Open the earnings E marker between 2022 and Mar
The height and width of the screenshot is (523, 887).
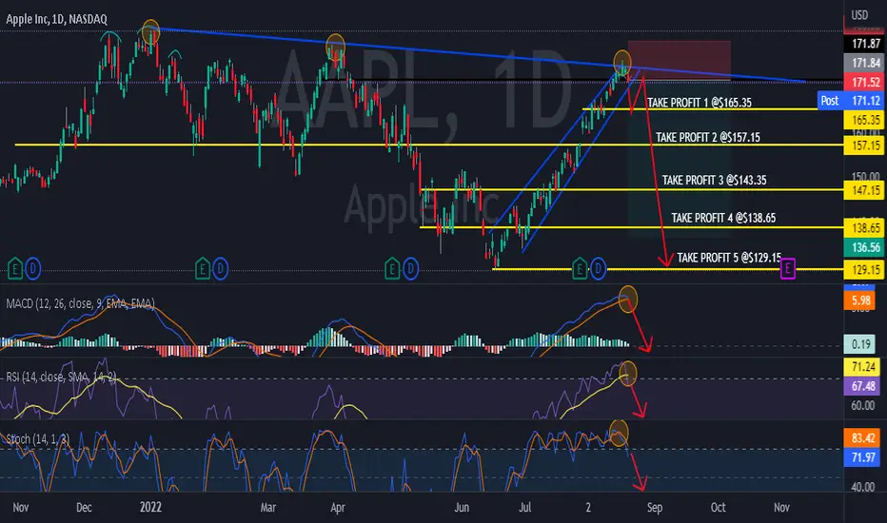click(x=202, y=268)
